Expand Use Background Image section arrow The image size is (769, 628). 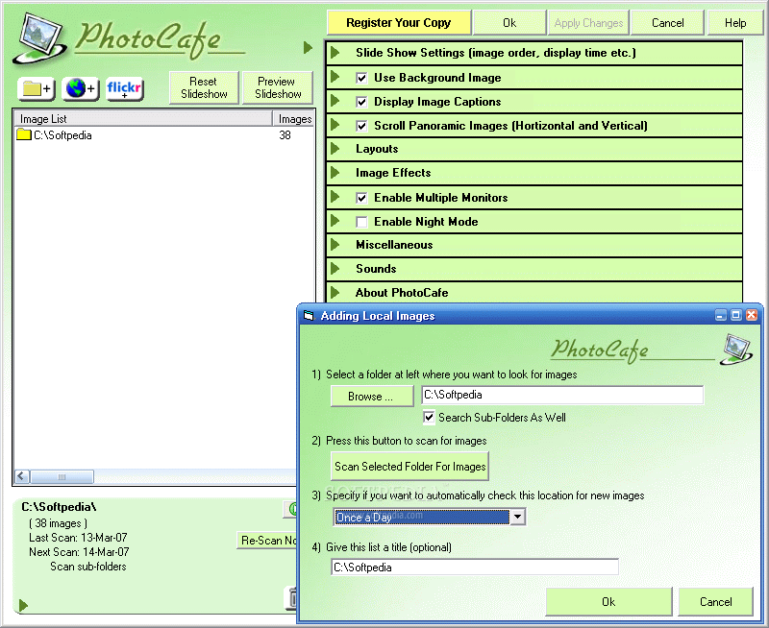click(x=335, y=77)
